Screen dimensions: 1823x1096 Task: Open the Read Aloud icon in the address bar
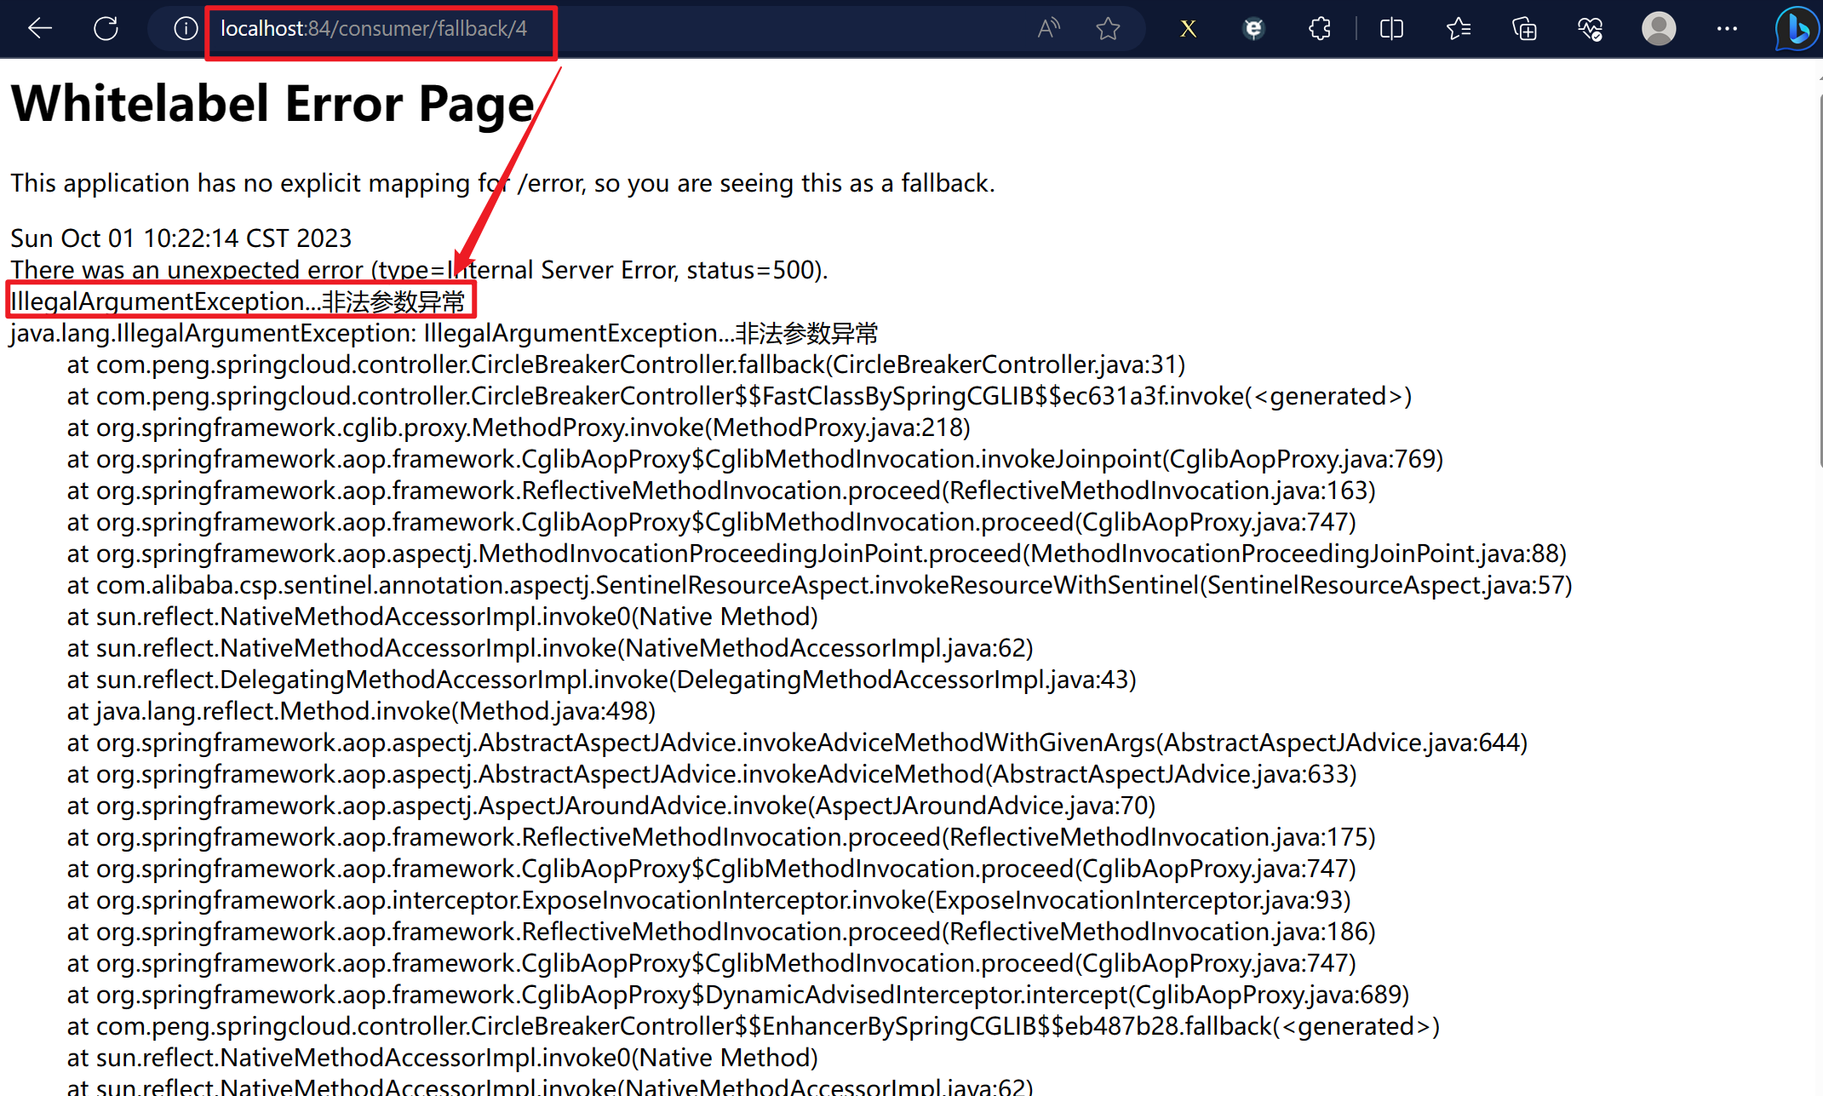click(1049, 29)
